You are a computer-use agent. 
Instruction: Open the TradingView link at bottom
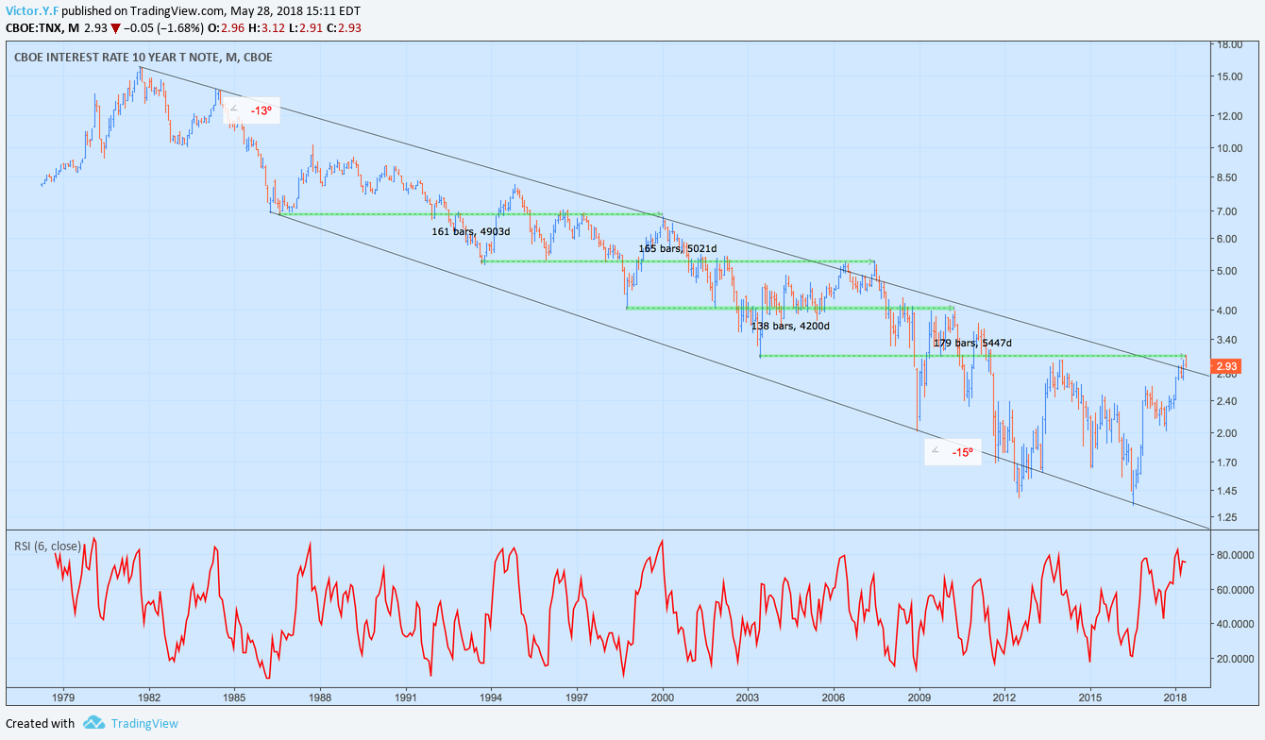143,723
